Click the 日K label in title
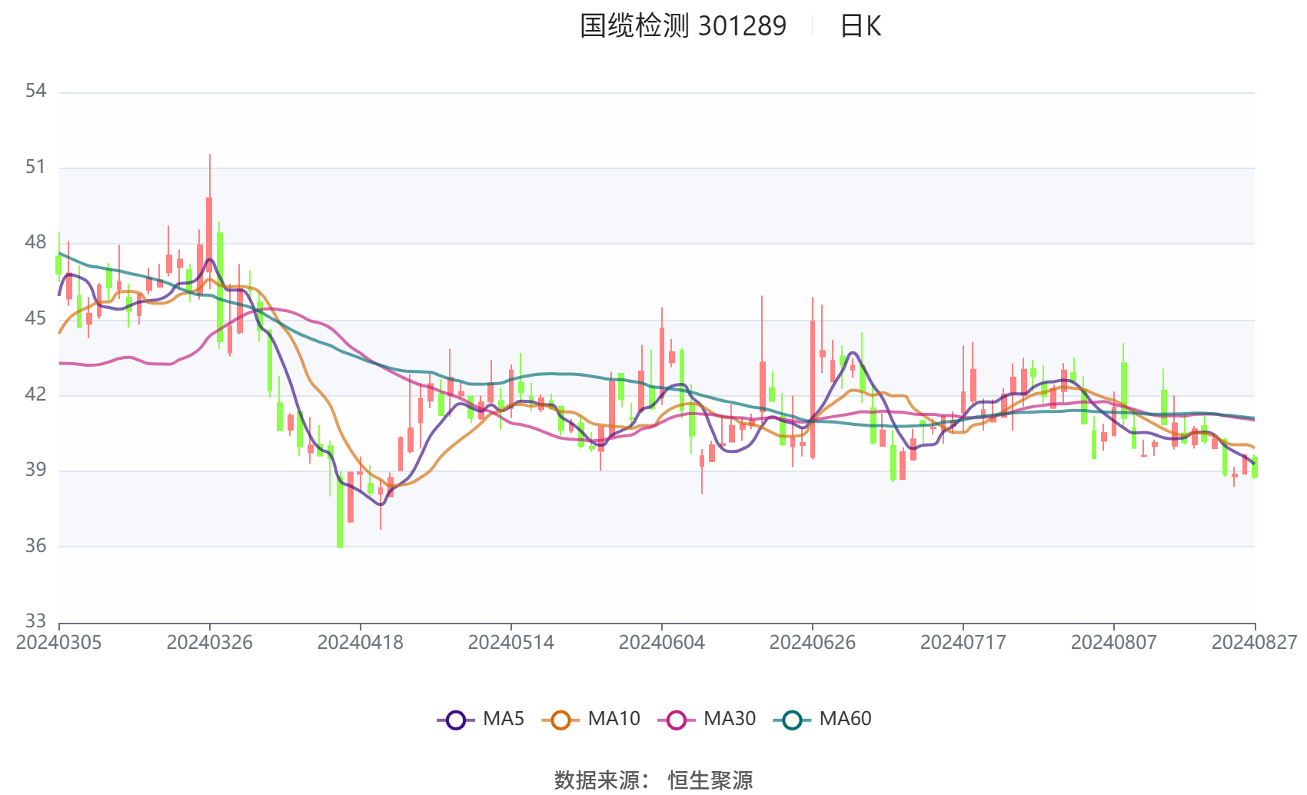Image resolution: width=1307 pixels, height=795 pixels. pos(860,26)
